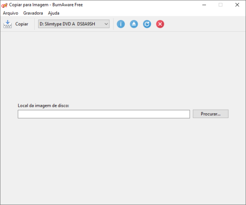Minimize the BurnAware window

point(204,5)
